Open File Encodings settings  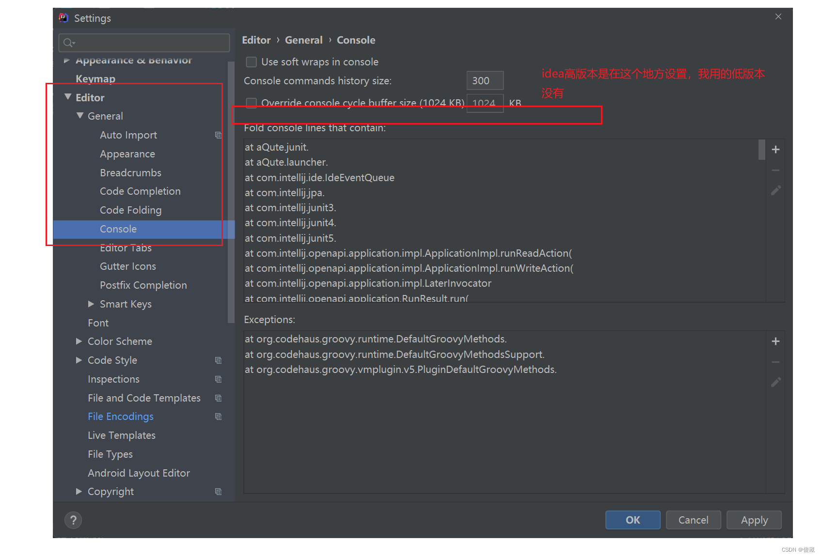click(120, 417)
